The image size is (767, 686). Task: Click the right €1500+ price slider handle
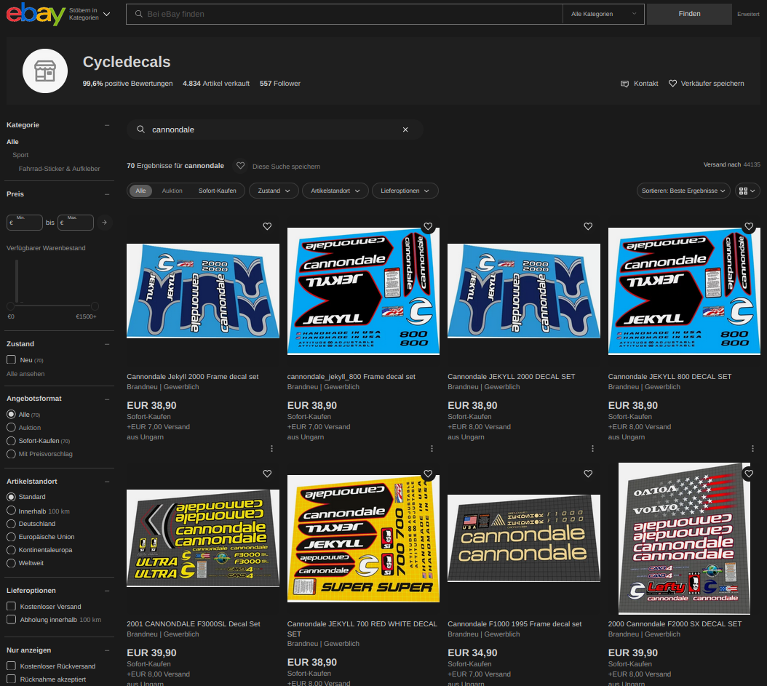point(95,306)
